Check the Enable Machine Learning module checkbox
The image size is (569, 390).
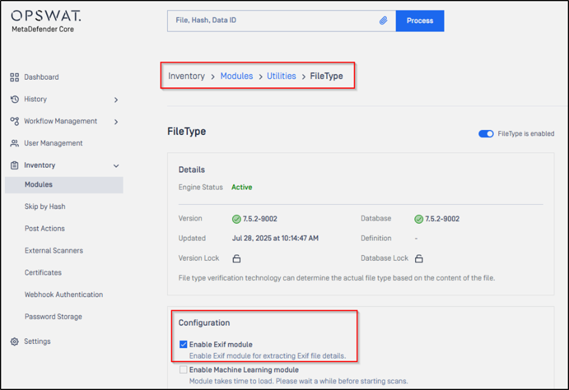(183, 370)
